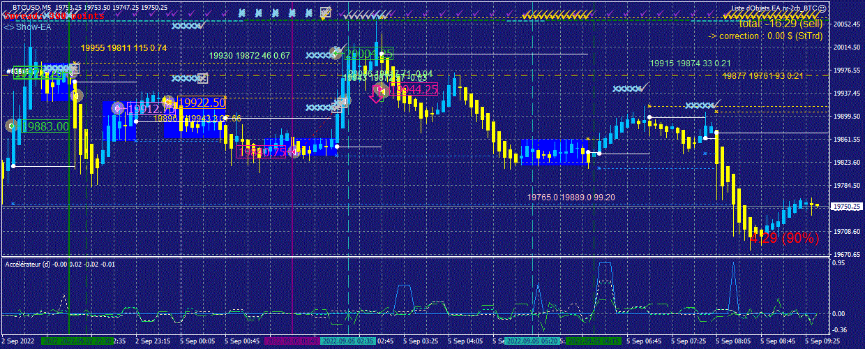Select the pink arrow beside 19840.75
865x349 pixels.
point(294,151)
